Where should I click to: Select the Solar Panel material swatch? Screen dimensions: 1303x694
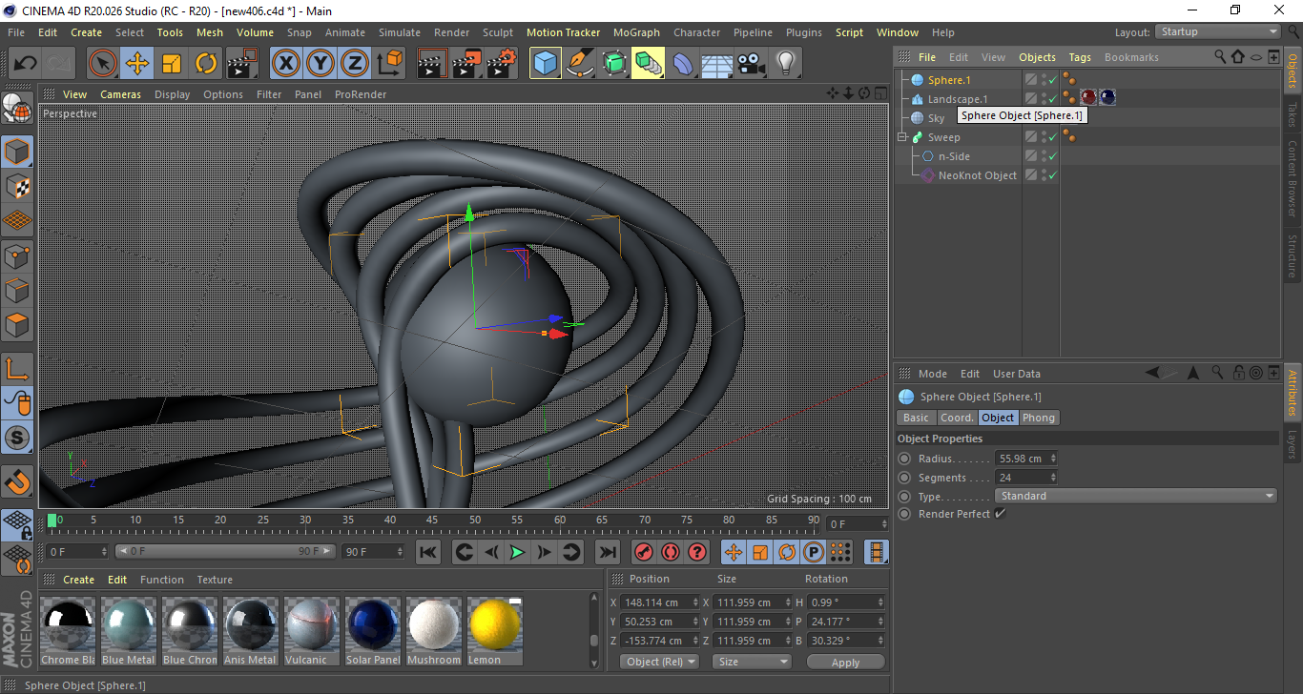click(372, 630)
